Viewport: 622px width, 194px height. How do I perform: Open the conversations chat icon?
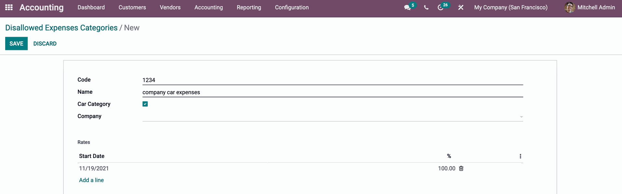[408, 7]
